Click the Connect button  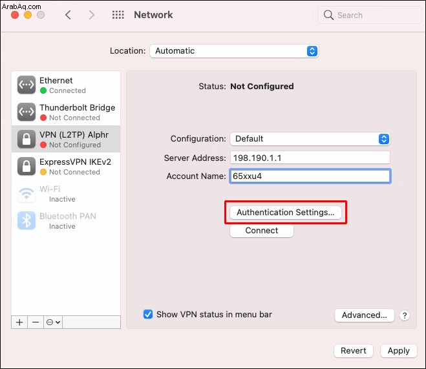(x=262, y=231)
